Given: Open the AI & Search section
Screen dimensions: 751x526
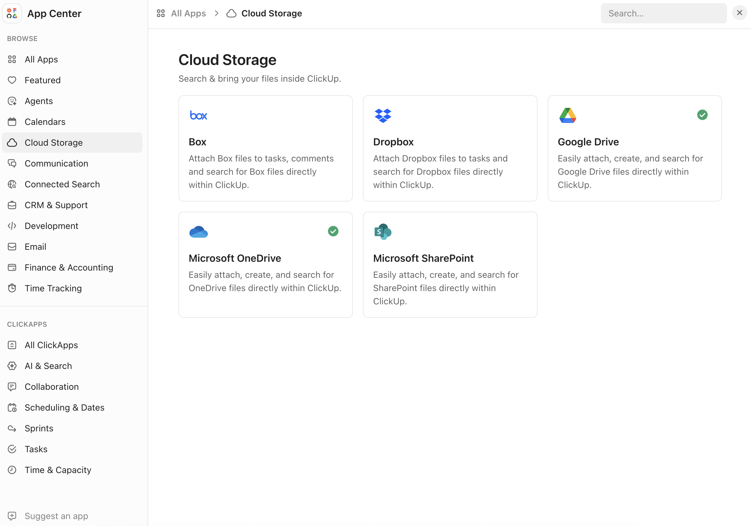Looking at the screenshot, I should point(48,366).
